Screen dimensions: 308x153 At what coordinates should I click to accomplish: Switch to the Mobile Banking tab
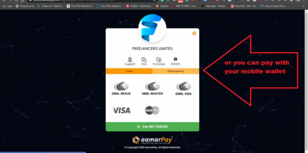tap(176, 71)
